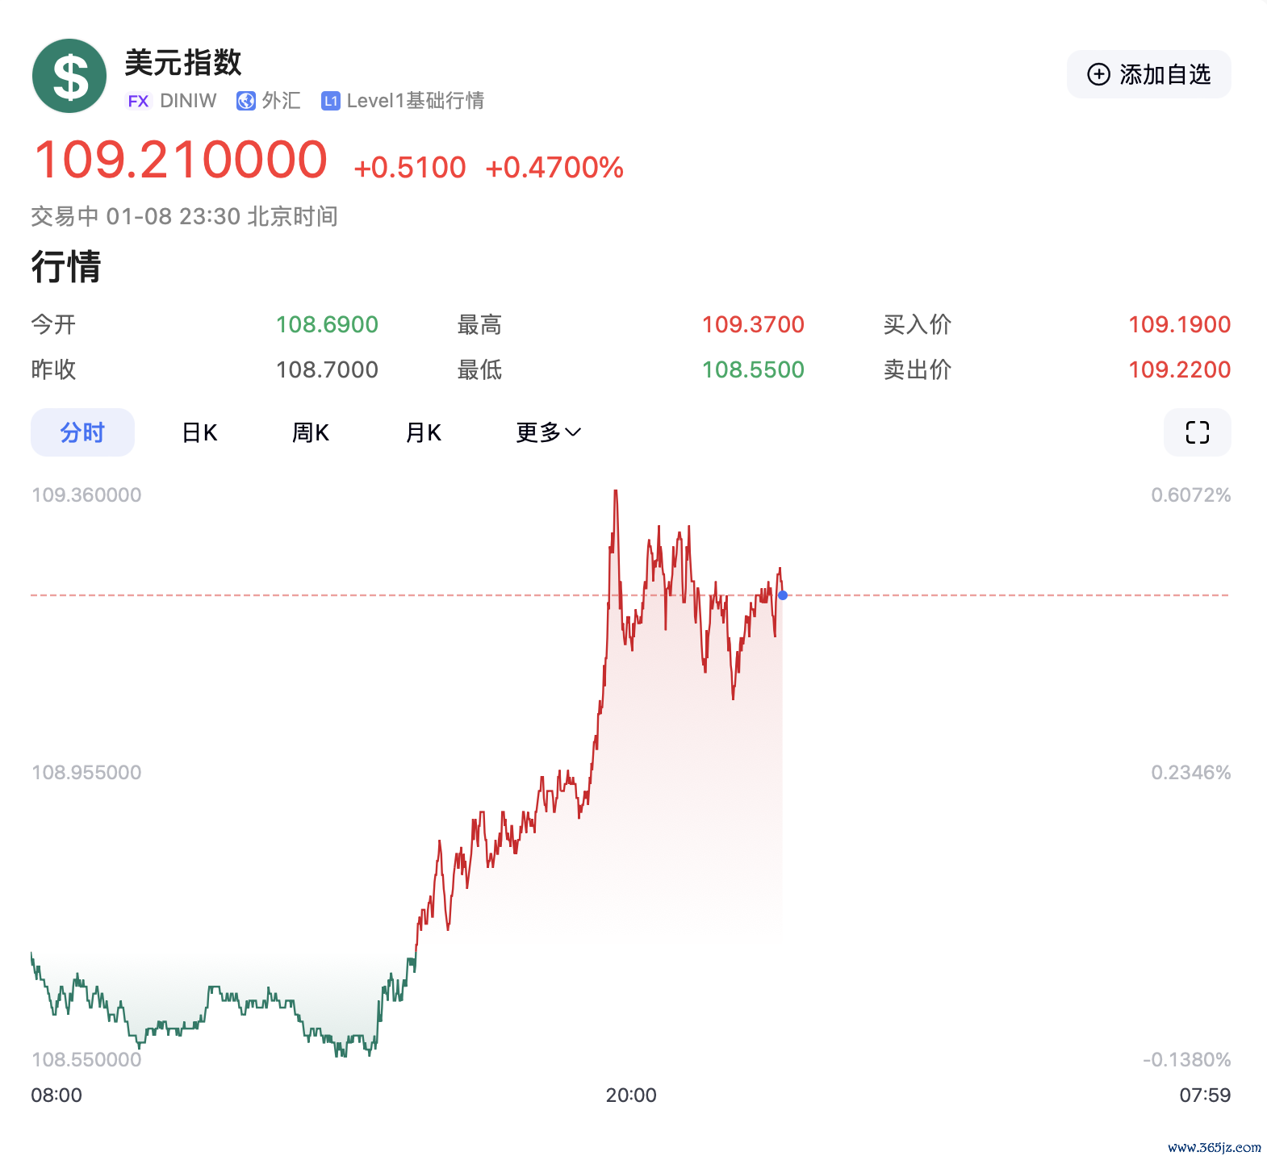The width and height of the screenshot is (1267, 1160).
Task: Click the 最低 label
Action: [x=479, y=369]
